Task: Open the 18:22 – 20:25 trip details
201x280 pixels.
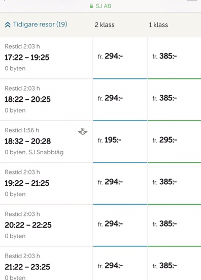Action: [46, 99]
